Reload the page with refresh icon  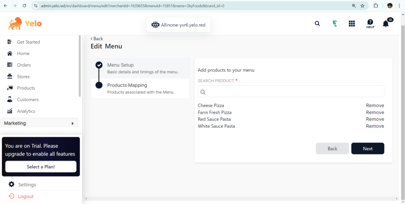[x=24, y=6]
